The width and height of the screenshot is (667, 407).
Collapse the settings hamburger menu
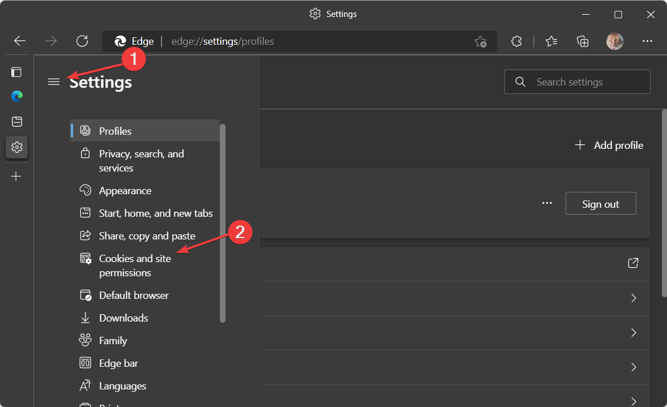(54, 82)
